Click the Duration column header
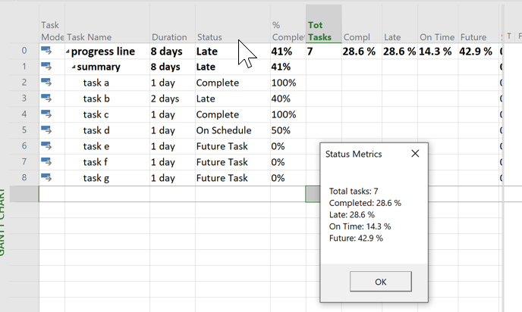 tap(169, 37)
